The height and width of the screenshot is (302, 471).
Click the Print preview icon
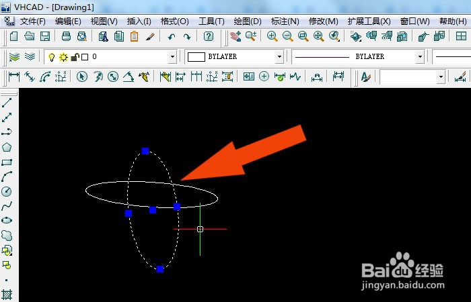click(x=81, y=36)
